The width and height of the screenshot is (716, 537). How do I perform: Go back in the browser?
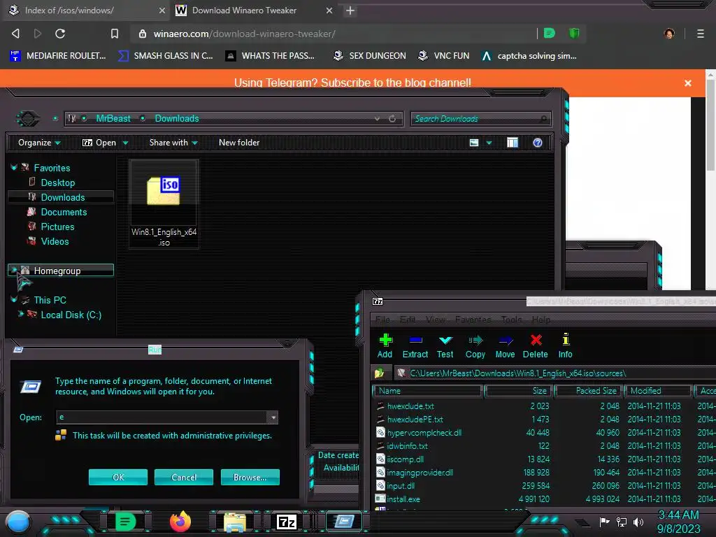15,34
